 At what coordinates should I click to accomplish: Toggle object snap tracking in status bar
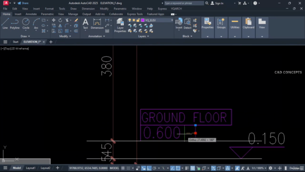coord(173,168)
